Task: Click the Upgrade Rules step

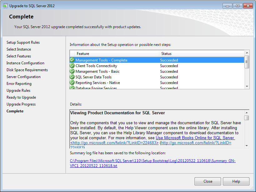Action: click(x=18, y=91)
